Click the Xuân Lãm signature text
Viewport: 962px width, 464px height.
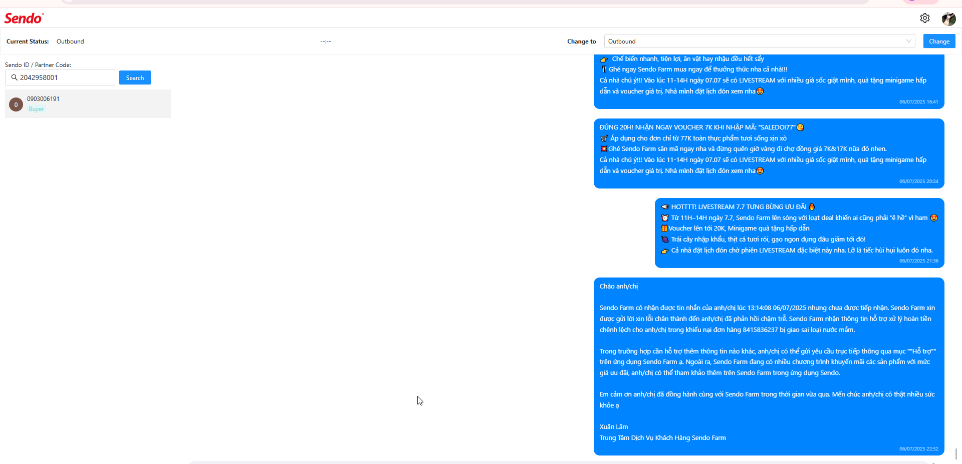[613, 427]
